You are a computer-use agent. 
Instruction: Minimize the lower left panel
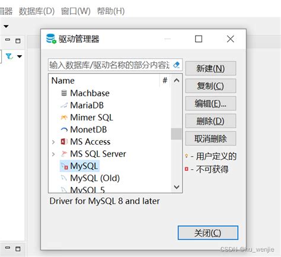[8, 248]
